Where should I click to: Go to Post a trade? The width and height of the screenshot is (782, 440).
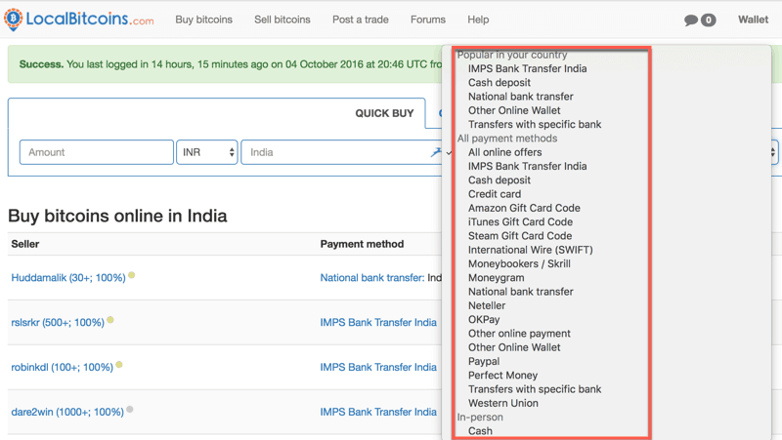click(360, 20)
